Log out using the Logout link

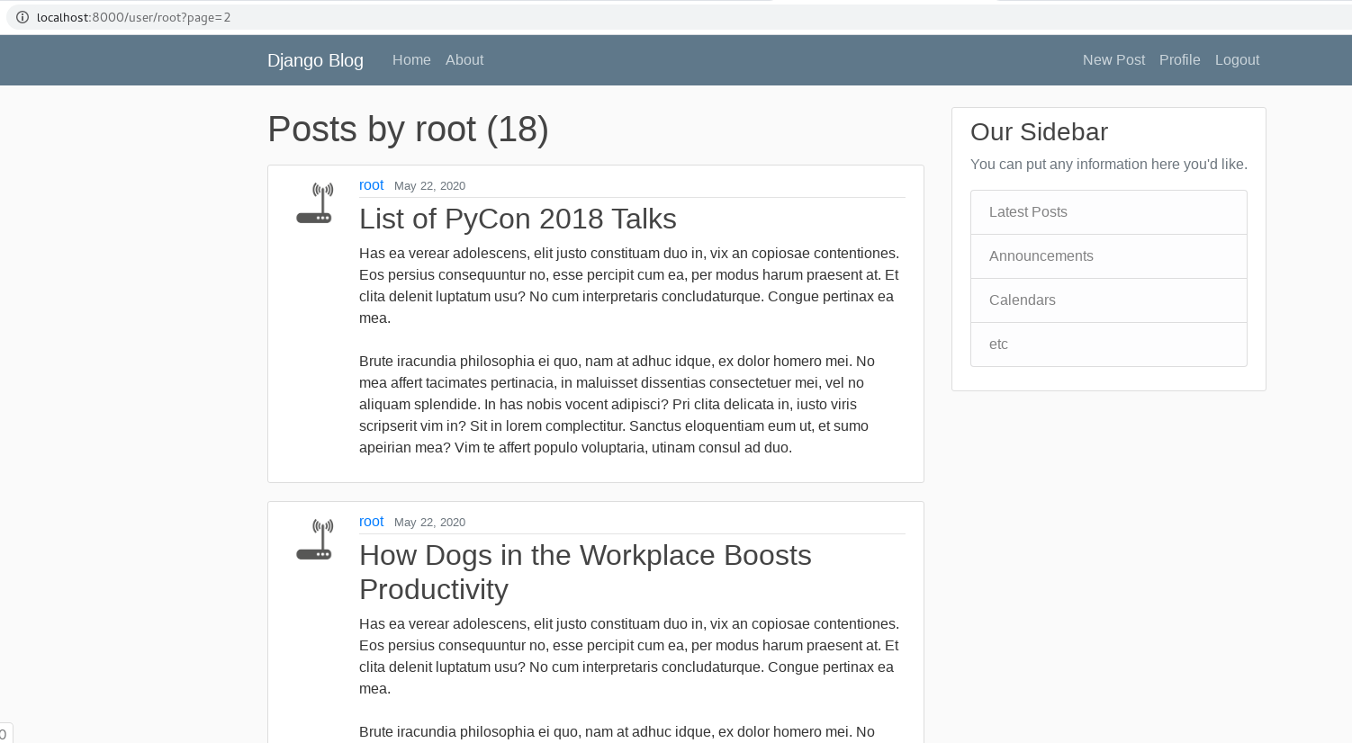coord(1237,60)
